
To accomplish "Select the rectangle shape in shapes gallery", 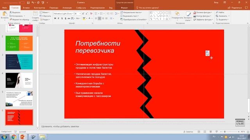I will [x=161, y=13].
